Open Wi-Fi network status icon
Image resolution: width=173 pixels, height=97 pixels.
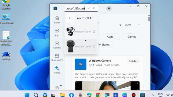coord(168,95)
